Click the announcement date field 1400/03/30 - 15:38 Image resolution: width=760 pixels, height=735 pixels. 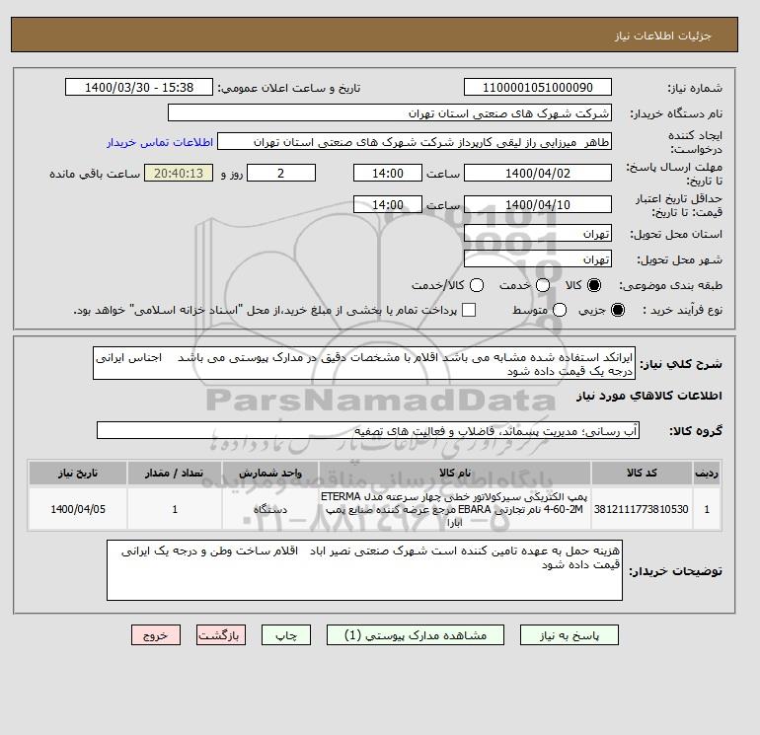coord(138,87)
